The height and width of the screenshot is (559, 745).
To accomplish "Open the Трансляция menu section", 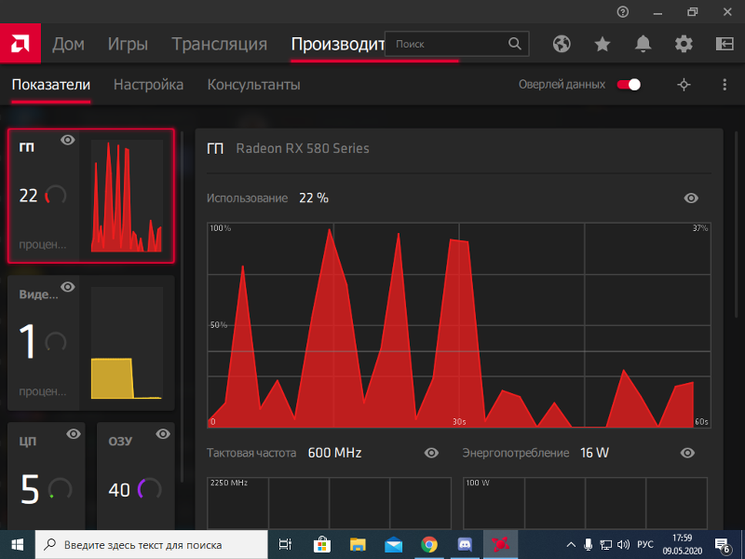I will [x=220, y=44].
